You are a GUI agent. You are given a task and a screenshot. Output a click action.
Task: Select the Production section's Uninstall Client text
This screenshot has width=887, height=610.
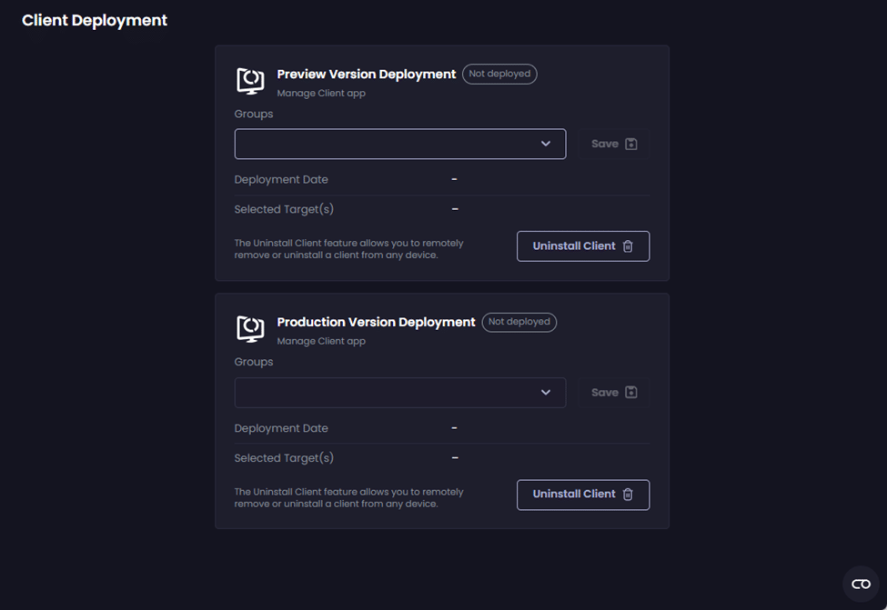(574, 495)
